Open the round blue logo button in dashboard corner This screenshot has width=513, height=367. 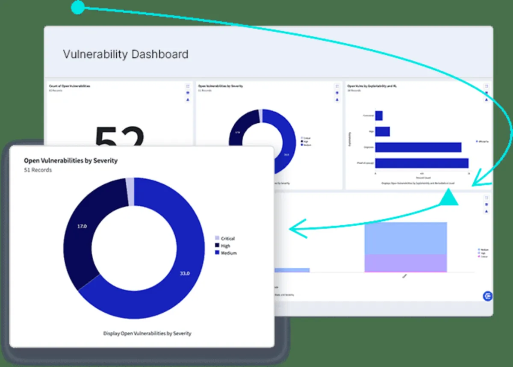pos(487,296)
